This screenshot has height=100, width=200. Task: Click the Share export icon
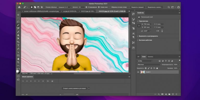[x=179, y=7]
